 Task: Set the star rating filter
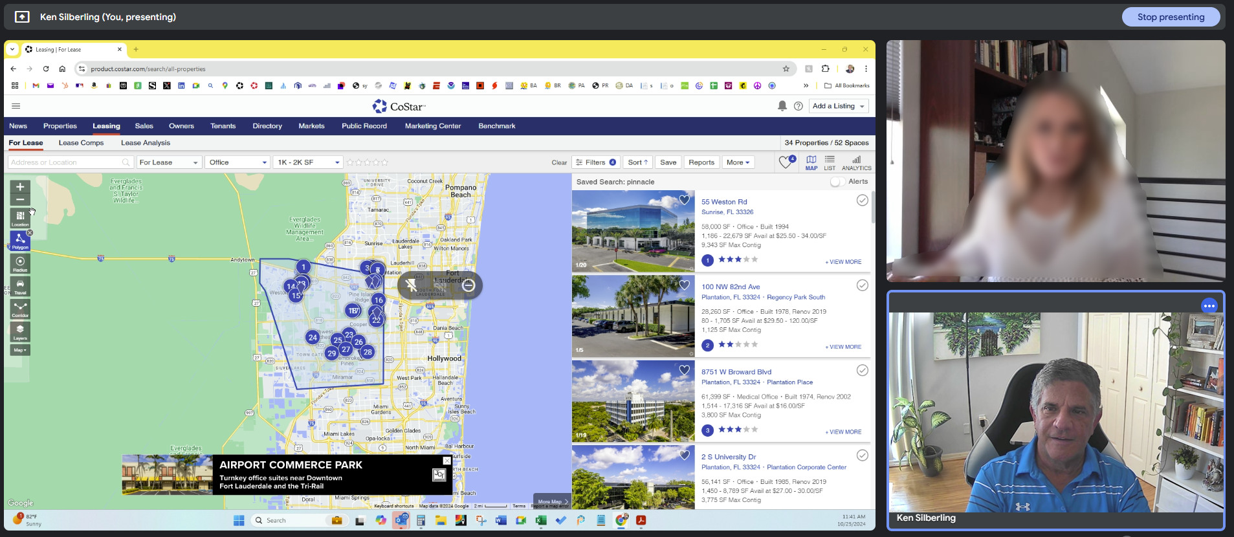click(367, 162)
